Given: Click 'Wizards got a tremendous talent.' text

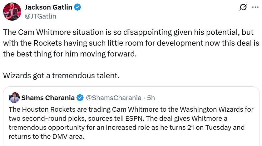Looking at the screenshot, I should coord(61,75).
